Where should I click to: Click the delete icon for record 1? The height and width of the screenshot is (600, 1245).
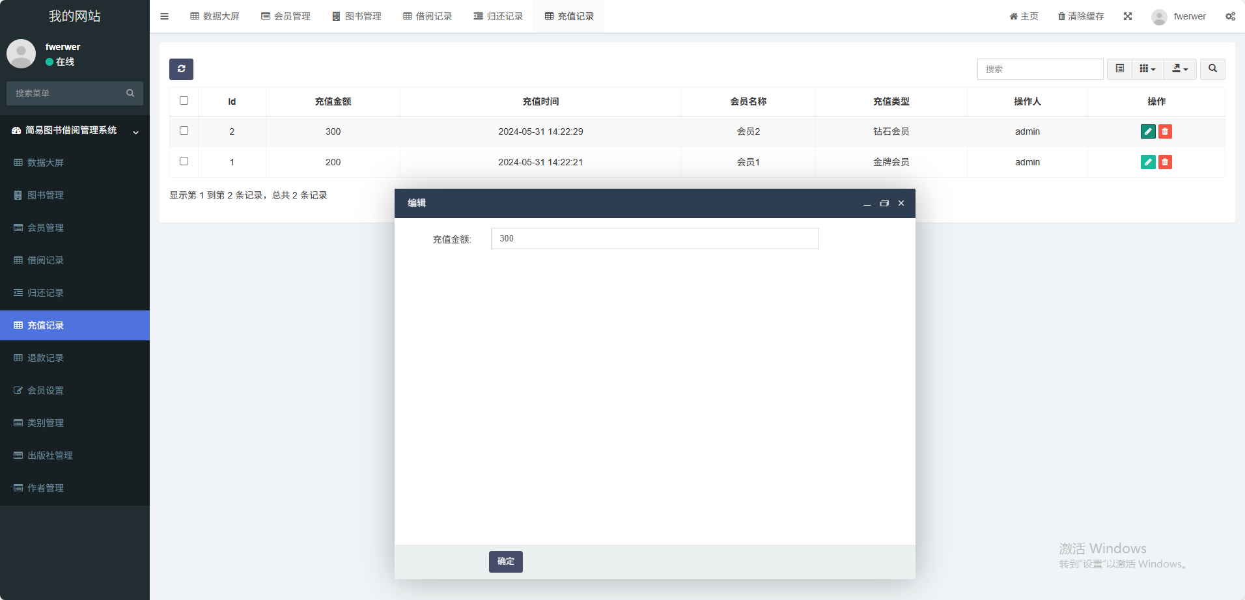pyautogui.click(x=1165, y=162)
